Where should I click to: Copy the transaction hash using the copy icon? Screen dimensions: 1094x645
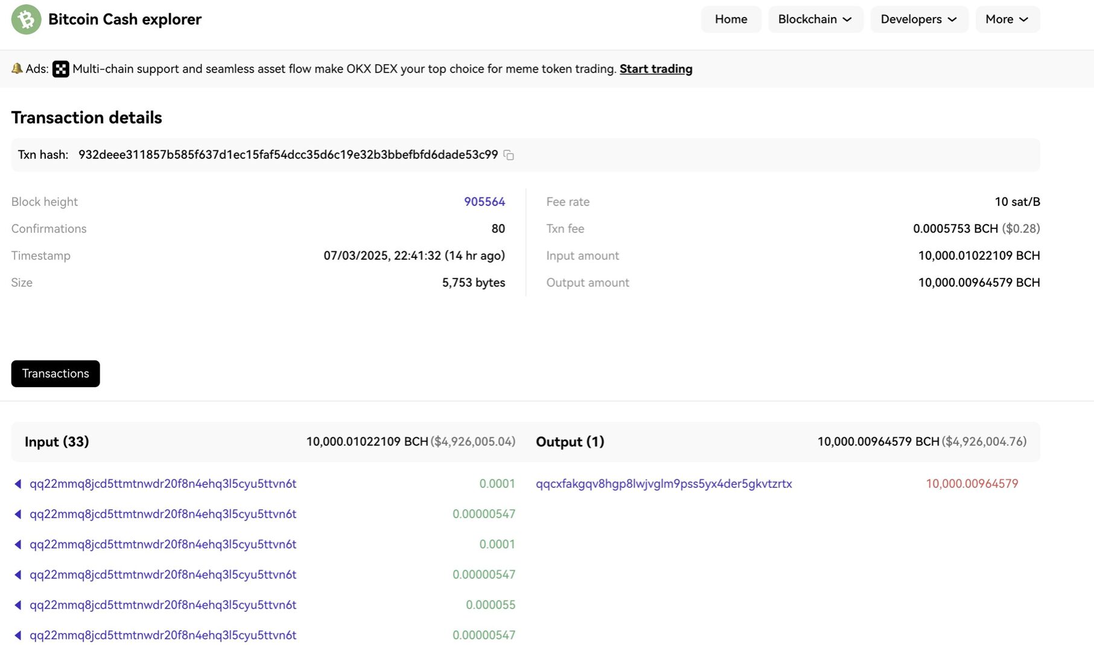tap(509, 155)
